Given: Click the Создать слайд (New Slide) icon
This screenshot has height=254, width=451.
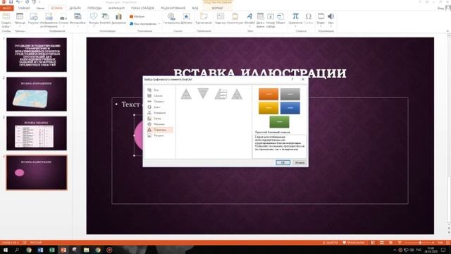Looking at the screenshot, I should tap(6, 17).
